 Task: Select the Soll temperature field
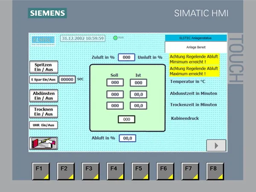[x=115, y=82]
